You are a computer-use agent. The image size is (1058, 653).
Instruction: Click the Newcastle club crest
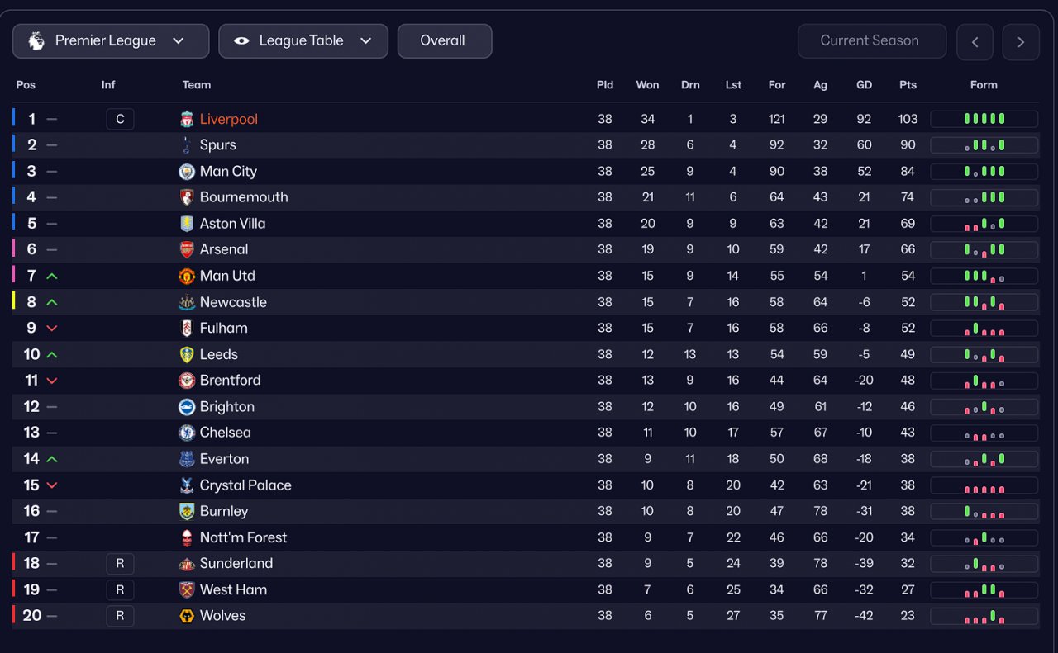click(x=187, y=302)
